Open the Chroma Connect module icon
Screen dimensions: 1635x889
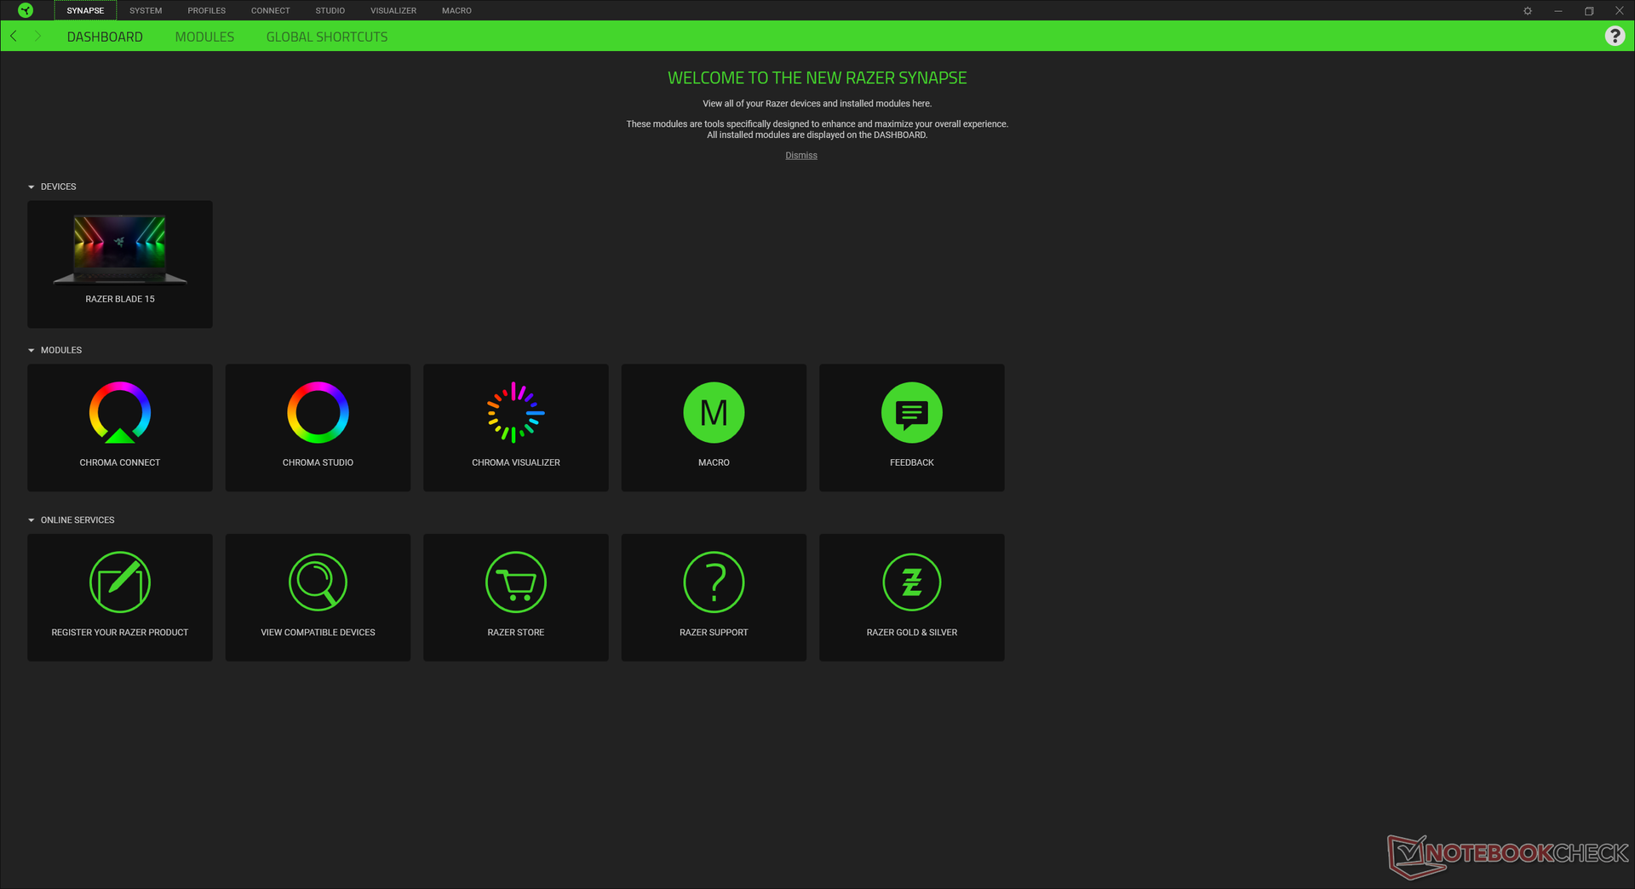(120, 413)
